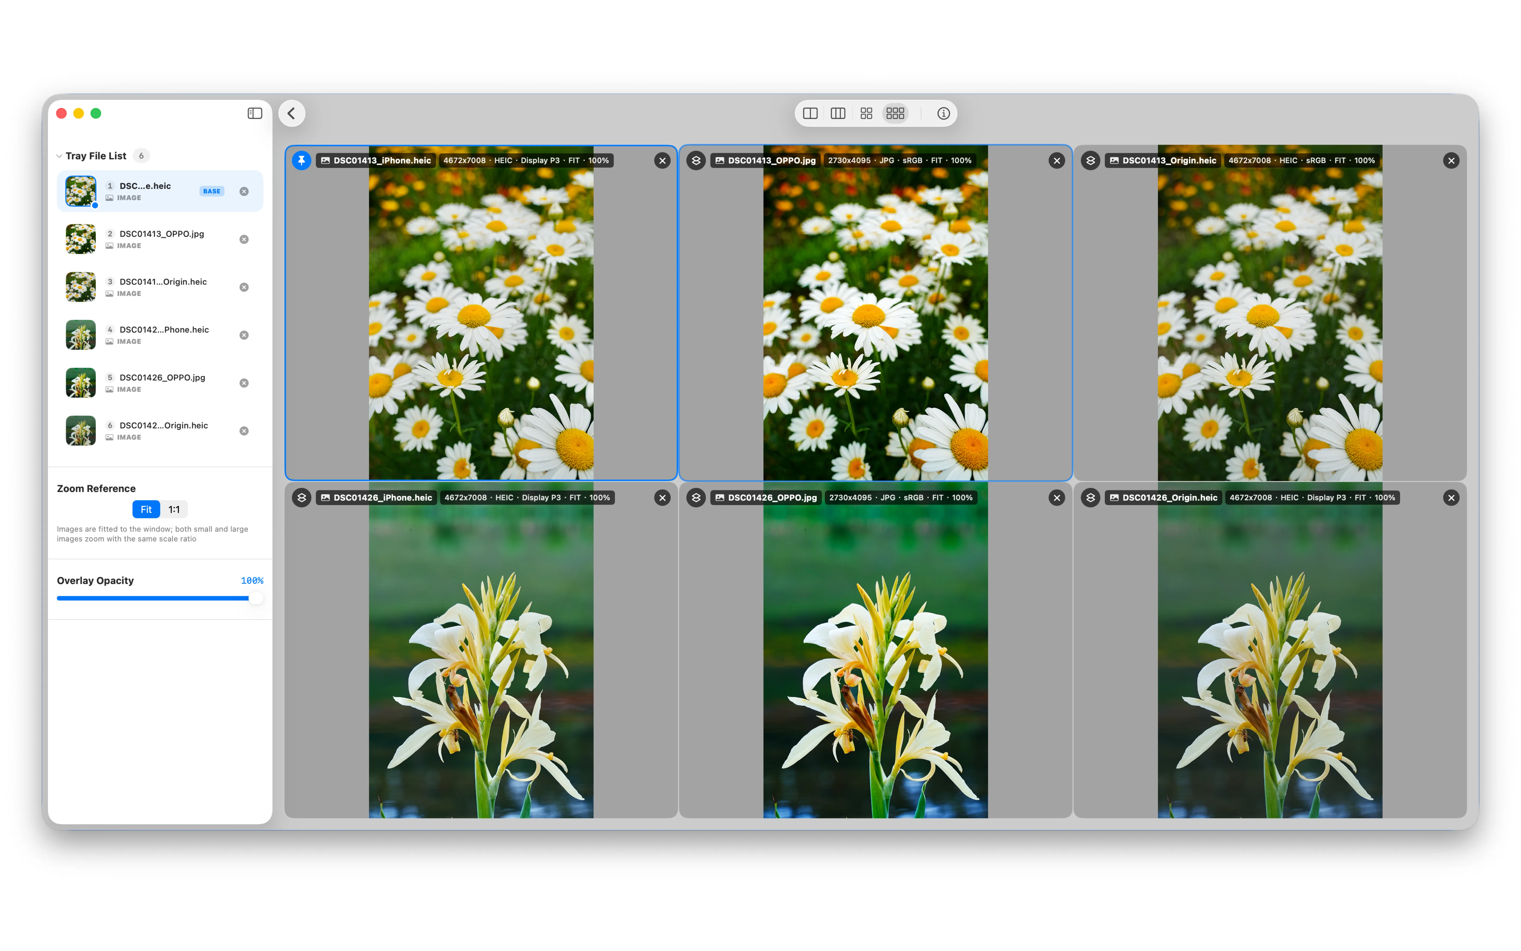Collapse the Tray File List section
This screenshot has width=1521, height=951.
59,155
